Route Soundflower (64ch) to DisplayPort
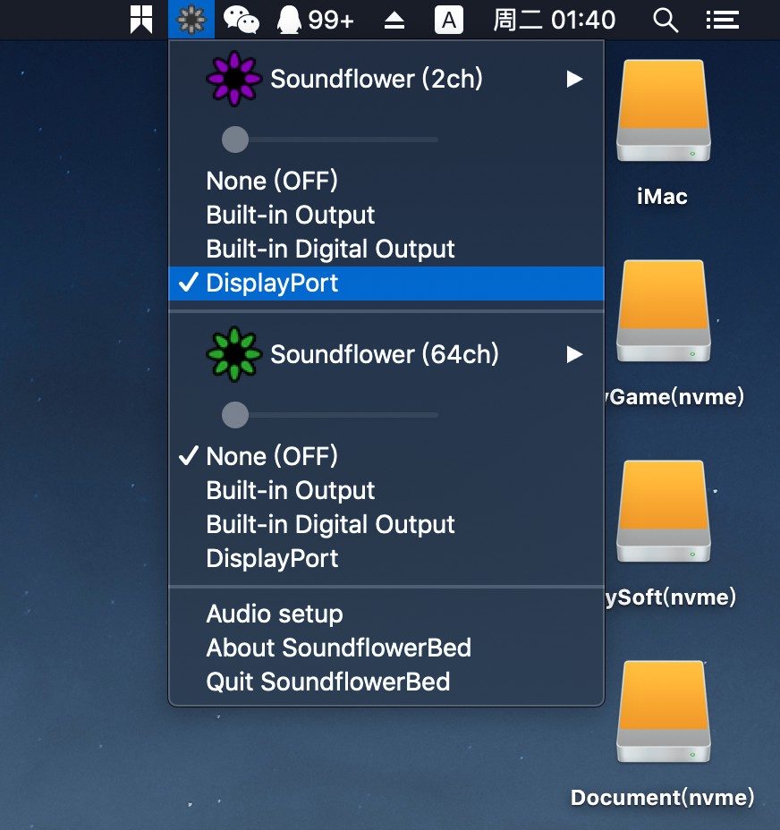The image size is (780, 830). pos(386,558)
